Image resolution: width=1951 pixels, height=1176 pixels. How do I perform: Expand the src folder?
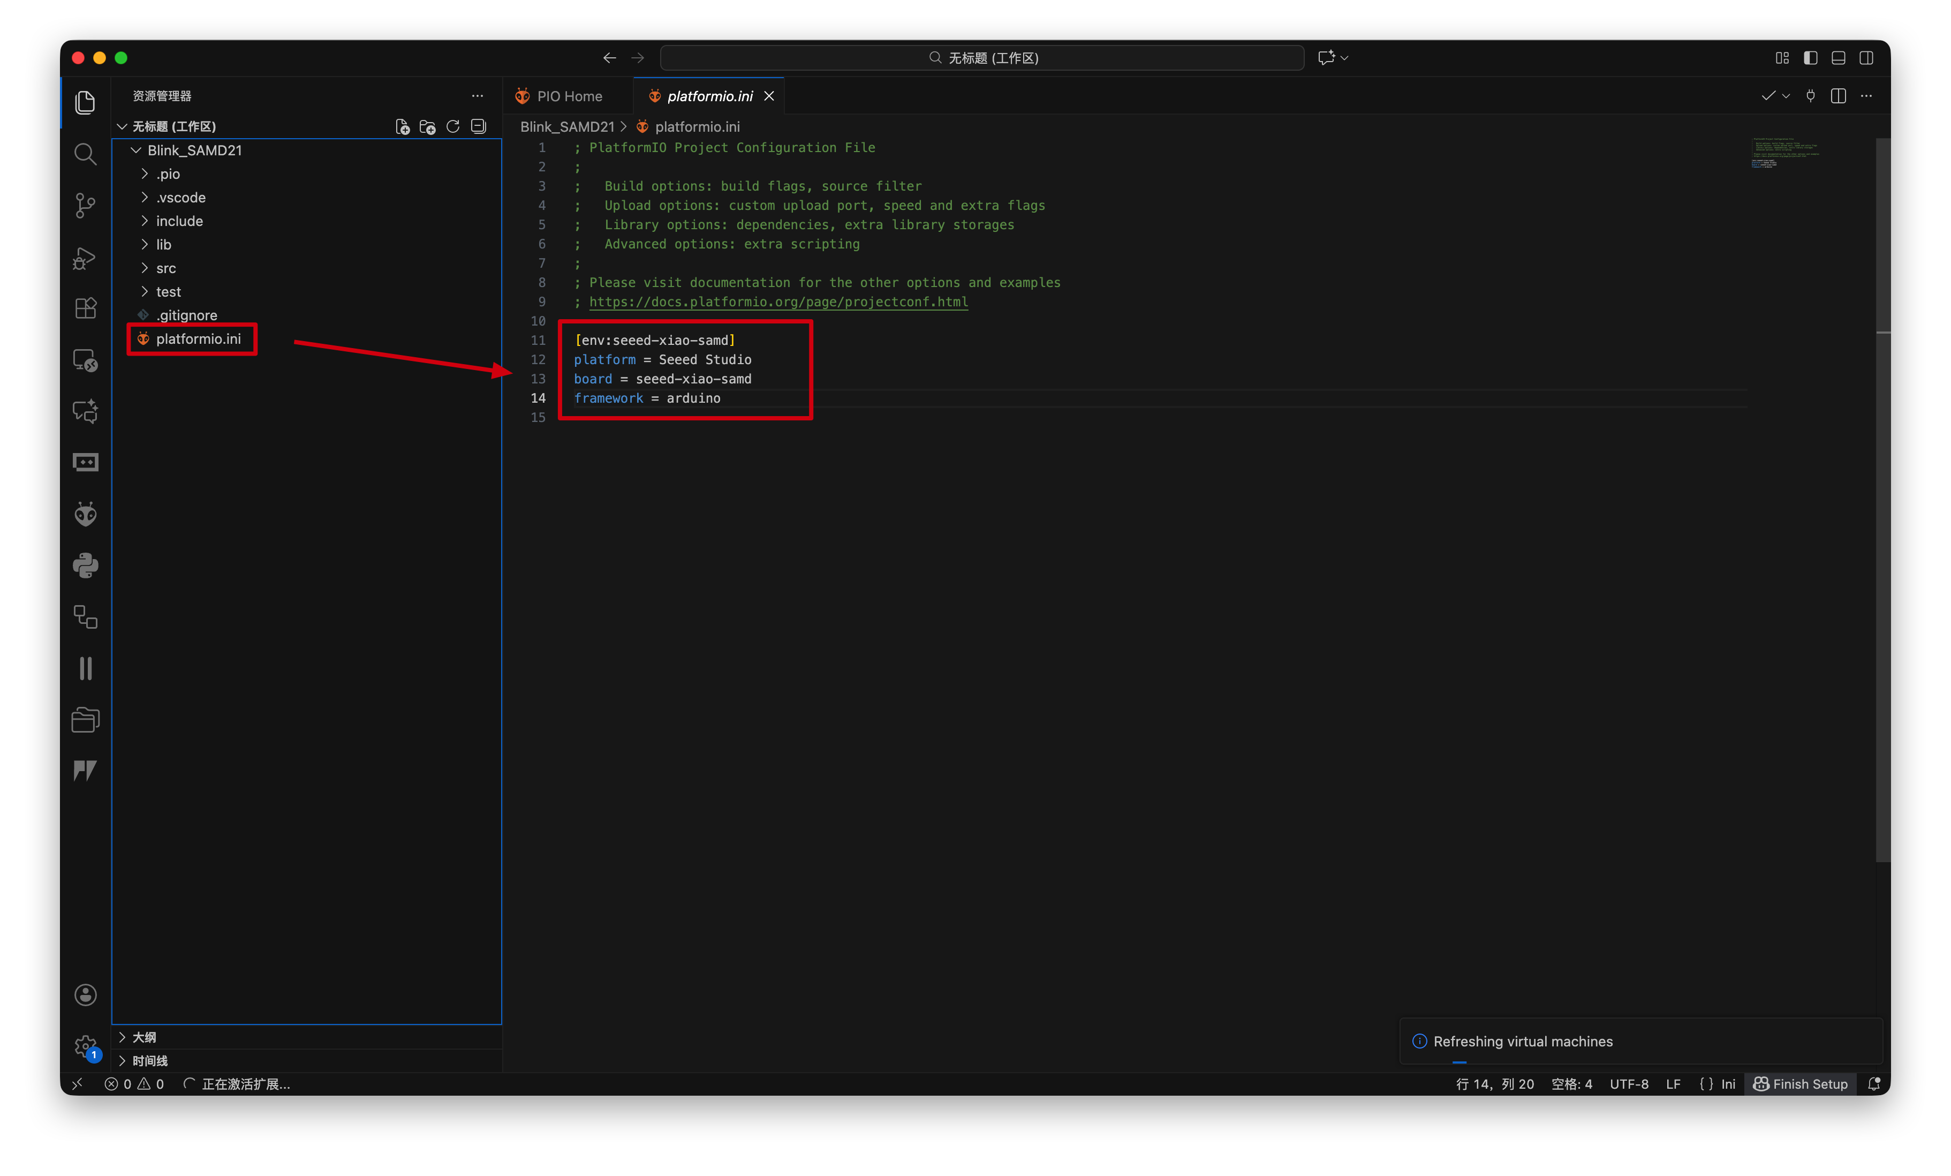(x=165, y=268)
